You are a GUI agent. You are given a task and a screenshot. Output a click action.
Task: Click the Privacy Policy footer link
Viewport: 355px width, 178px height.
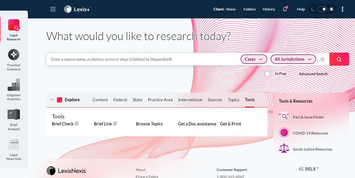point(147,177)
